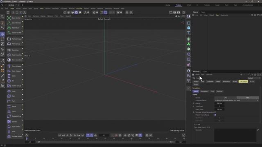This screenshot has height=147, width=262.
Task: Add the Flock modifier
Action: [x=15, y=111]
